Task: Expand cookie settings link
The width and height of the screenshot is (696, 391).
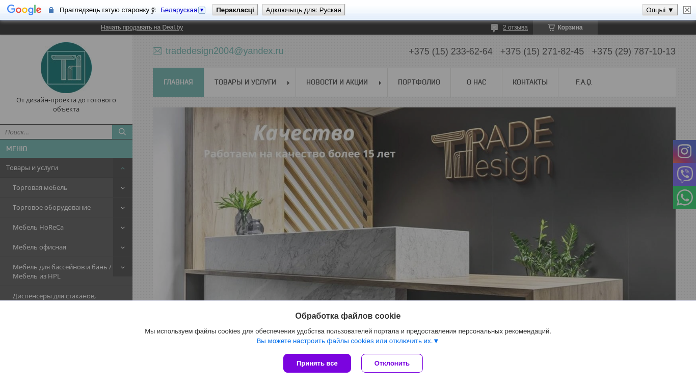Action: [347, 341]
